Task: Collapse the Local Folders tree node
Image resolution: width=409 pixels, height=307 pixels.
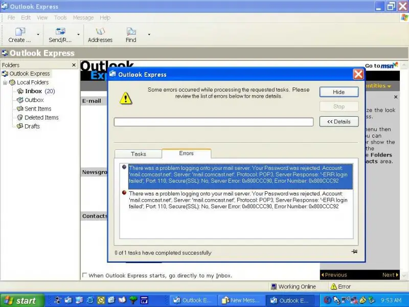Action: click(5, 83)
